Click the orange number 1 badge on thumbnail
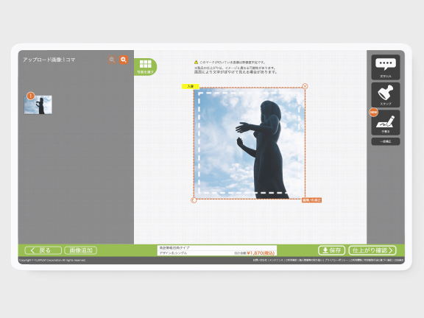The height and width of the screenshot is (318, 424). click(x=31, y=96)
